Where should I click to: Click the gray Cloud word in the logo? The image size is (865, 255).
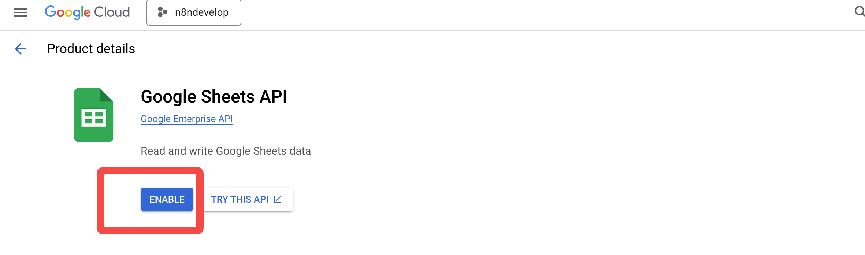(x=112, y=12)
